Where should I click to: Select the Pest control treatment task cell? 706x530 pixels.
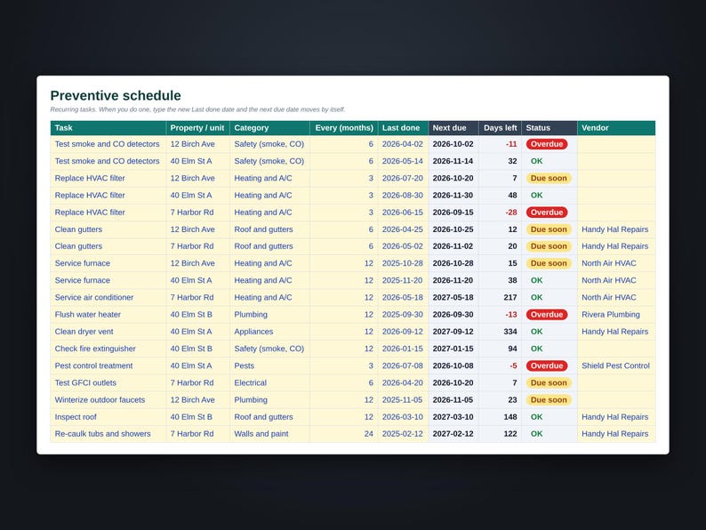(108, 366)
